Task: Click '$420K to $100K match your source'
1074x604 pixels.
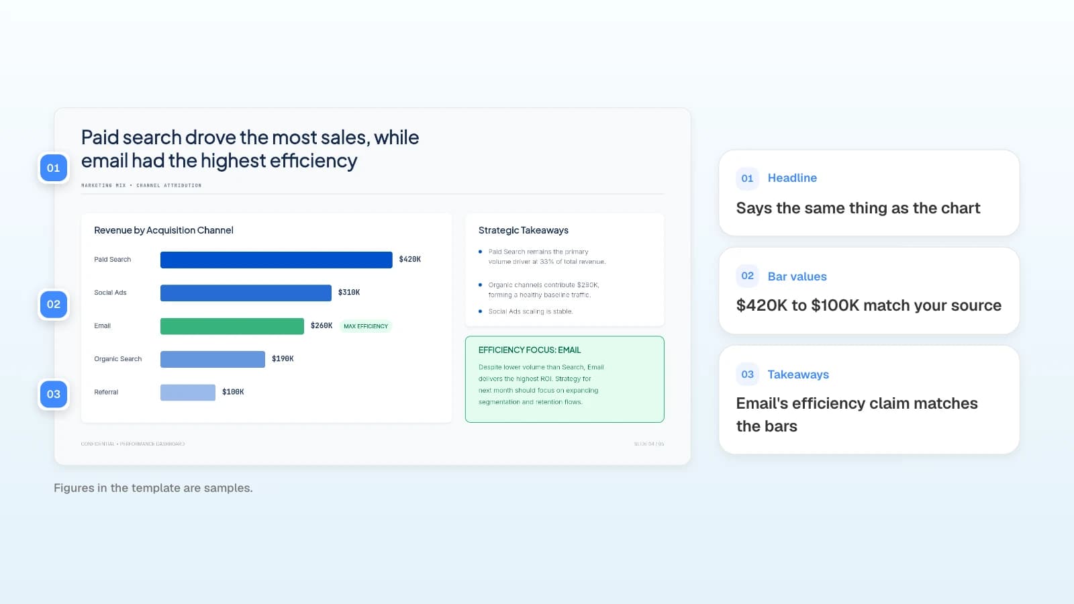Action: click(869, 305)
